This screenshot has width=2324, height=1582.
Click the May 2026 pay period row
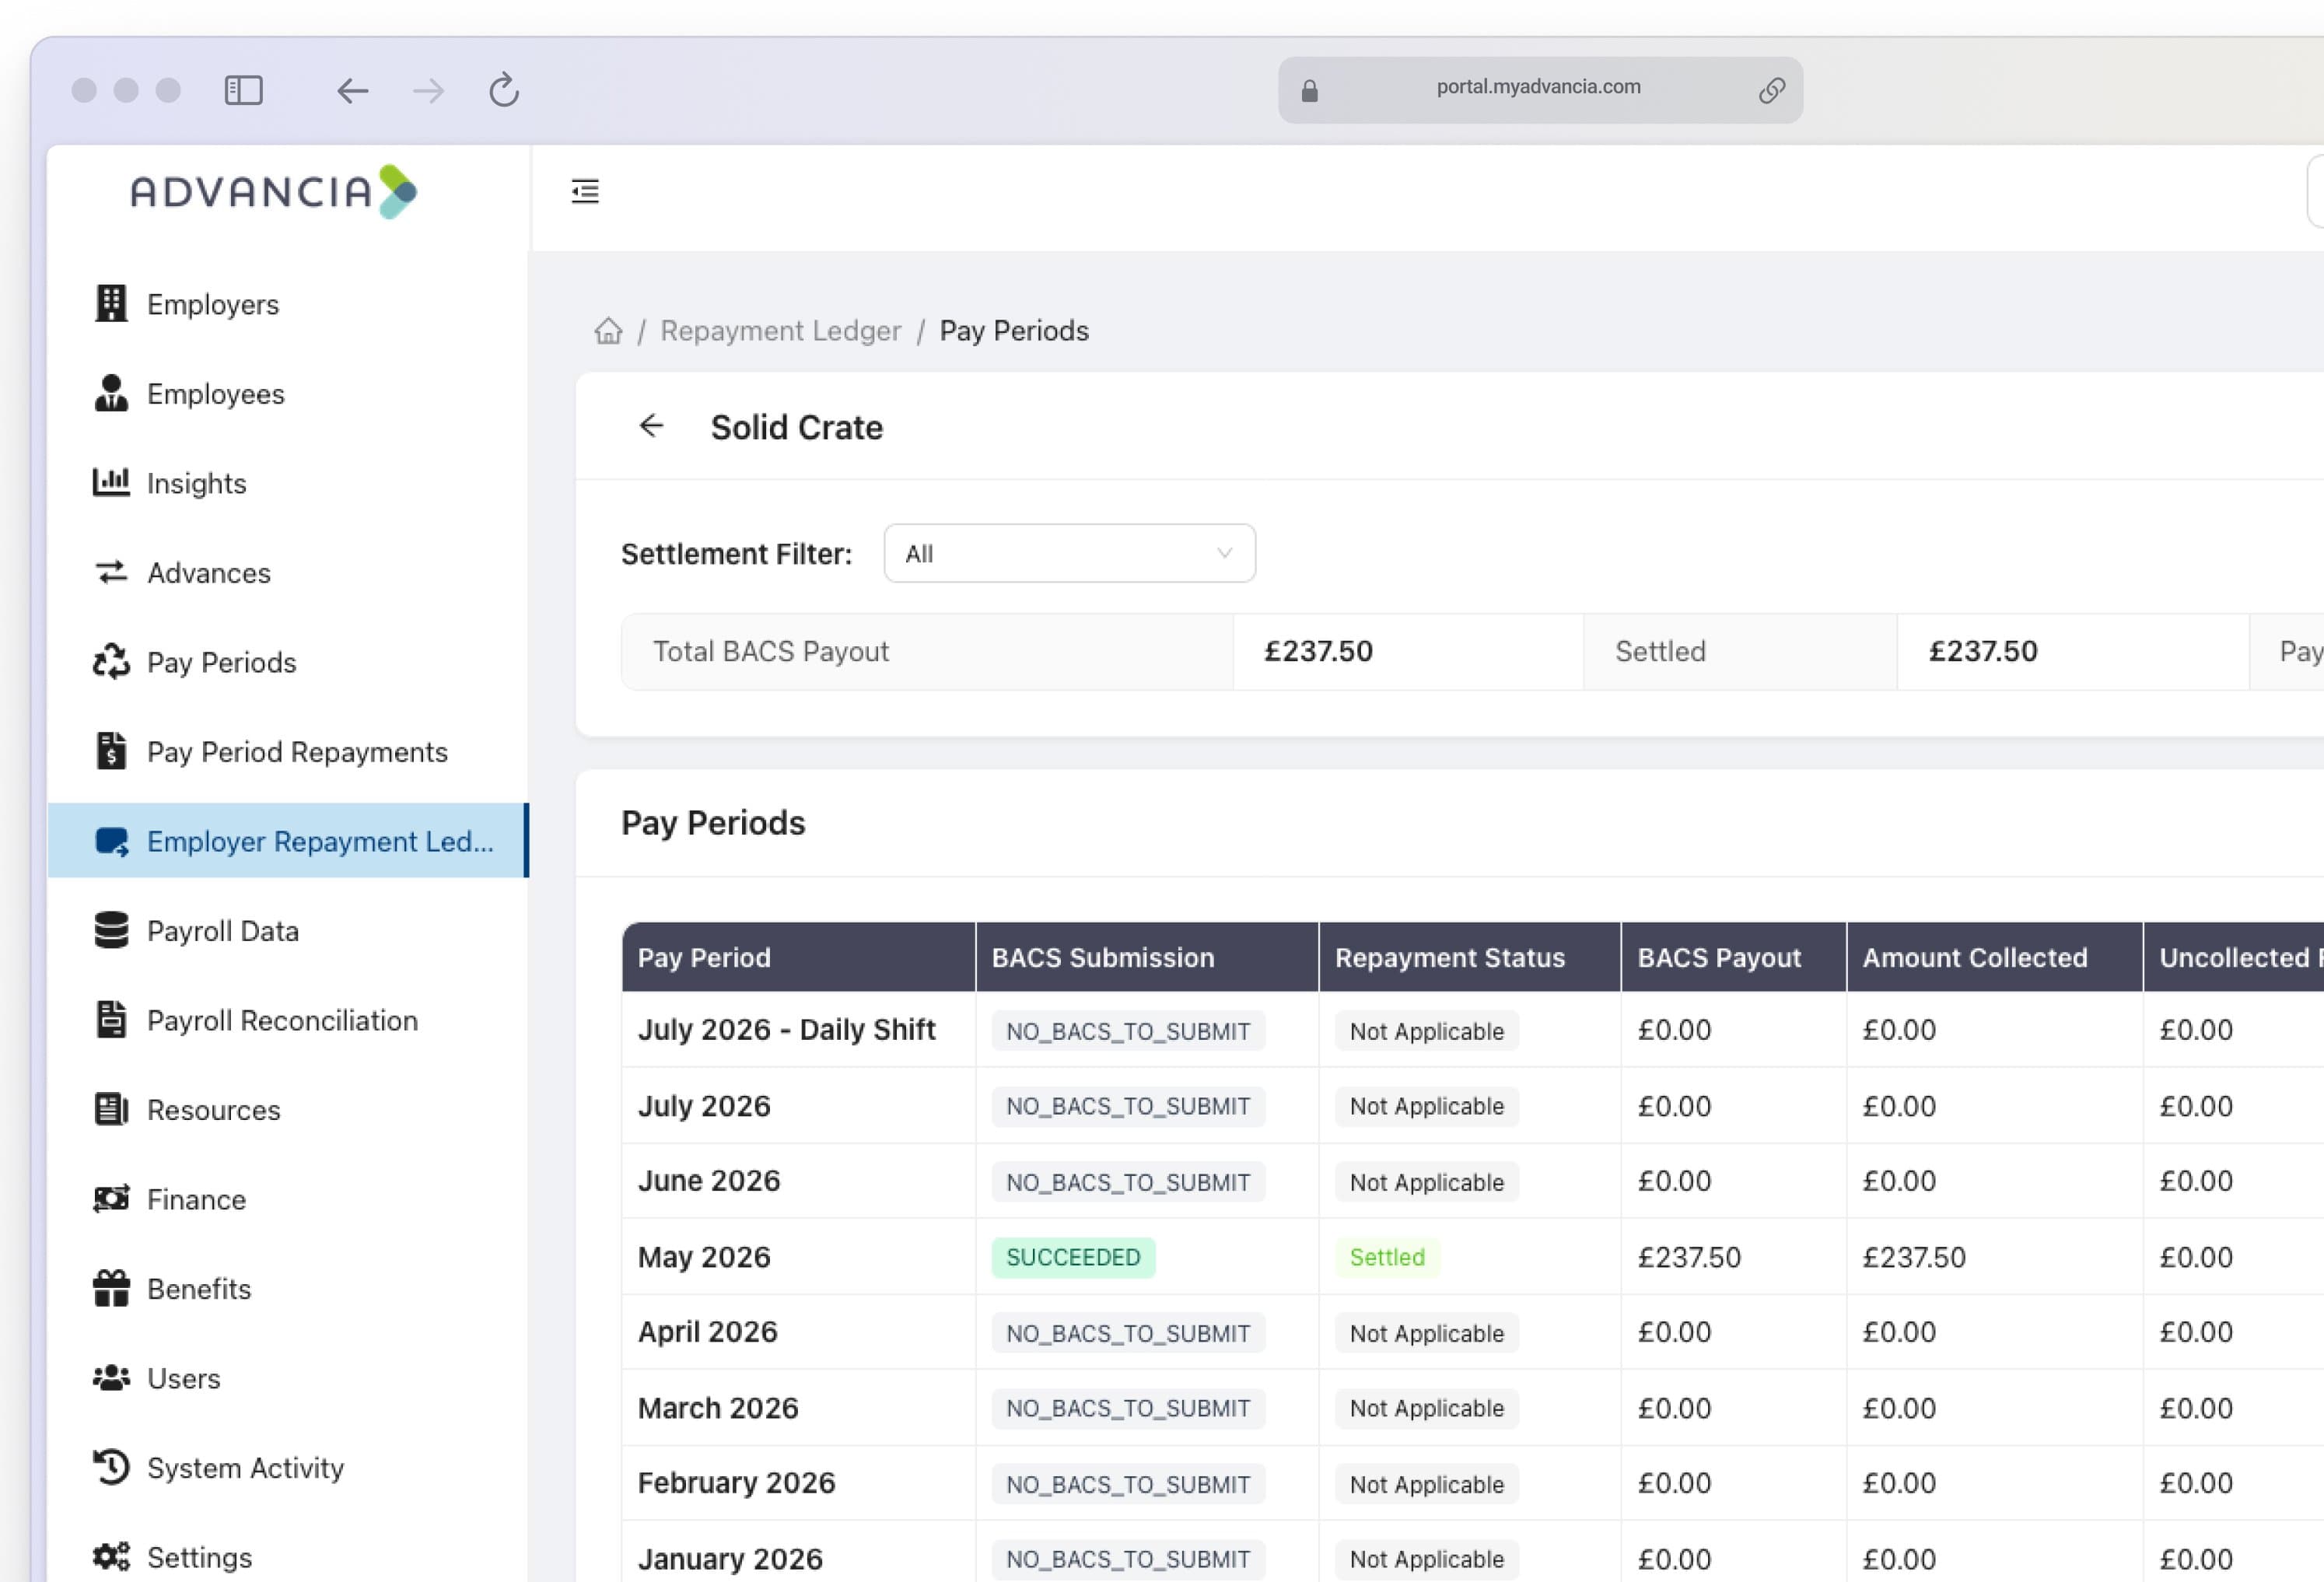[1472, 1256]
